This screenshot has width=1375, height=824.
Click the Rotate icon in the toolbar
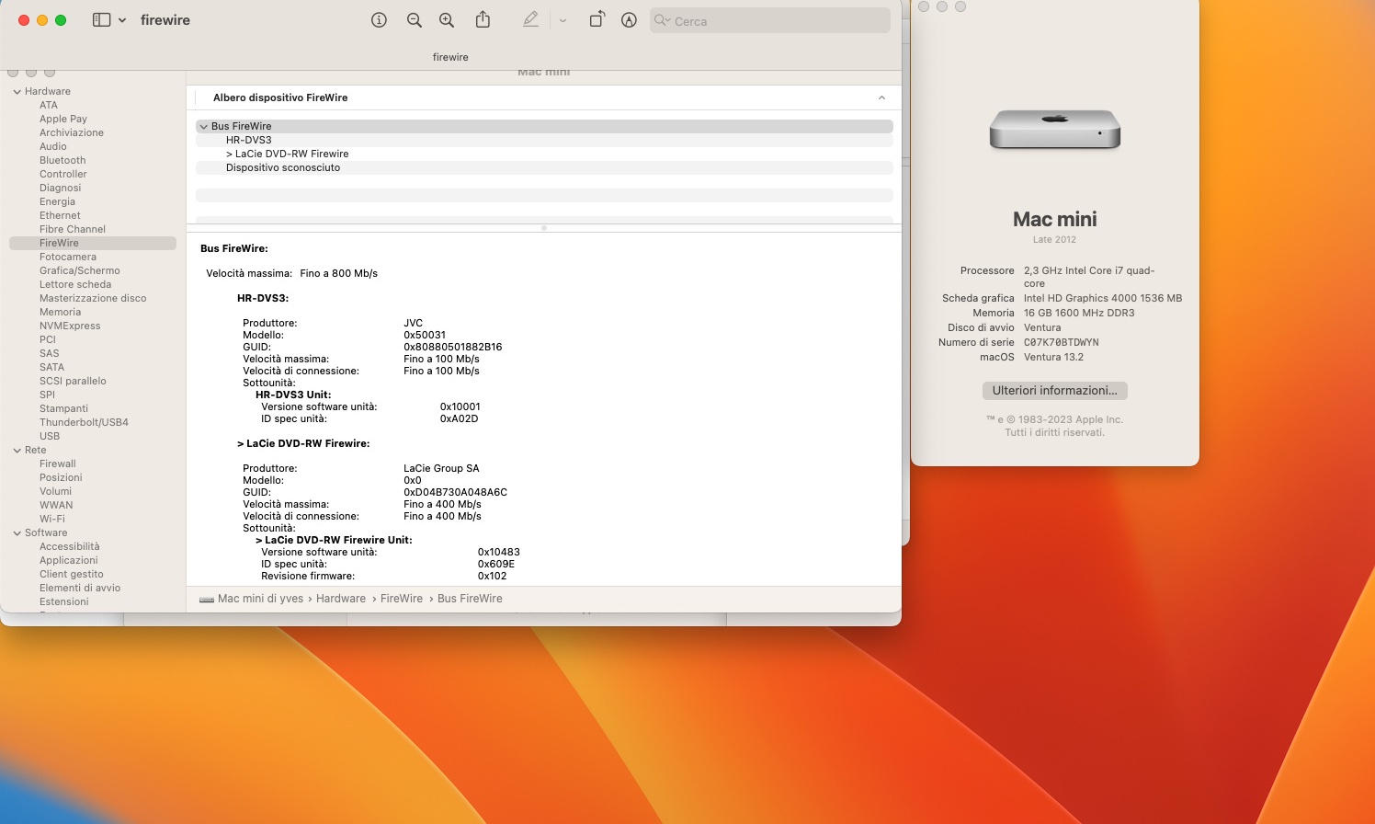(x=597, y=19)
